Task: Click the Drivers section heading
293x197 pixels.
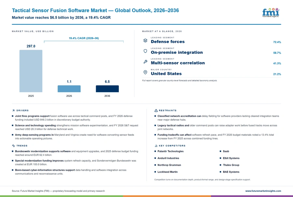Action: (22, 110)
